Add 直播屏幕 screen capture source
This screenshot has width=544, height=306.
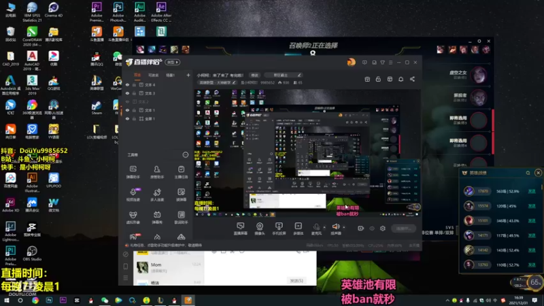(241, 228)
